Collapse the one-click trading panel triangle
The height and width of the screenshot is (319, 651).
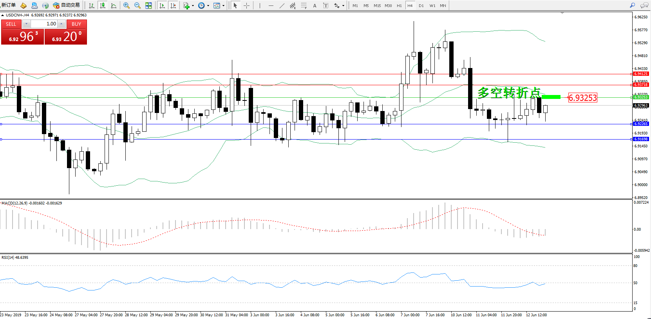click(x=3, y=15)
